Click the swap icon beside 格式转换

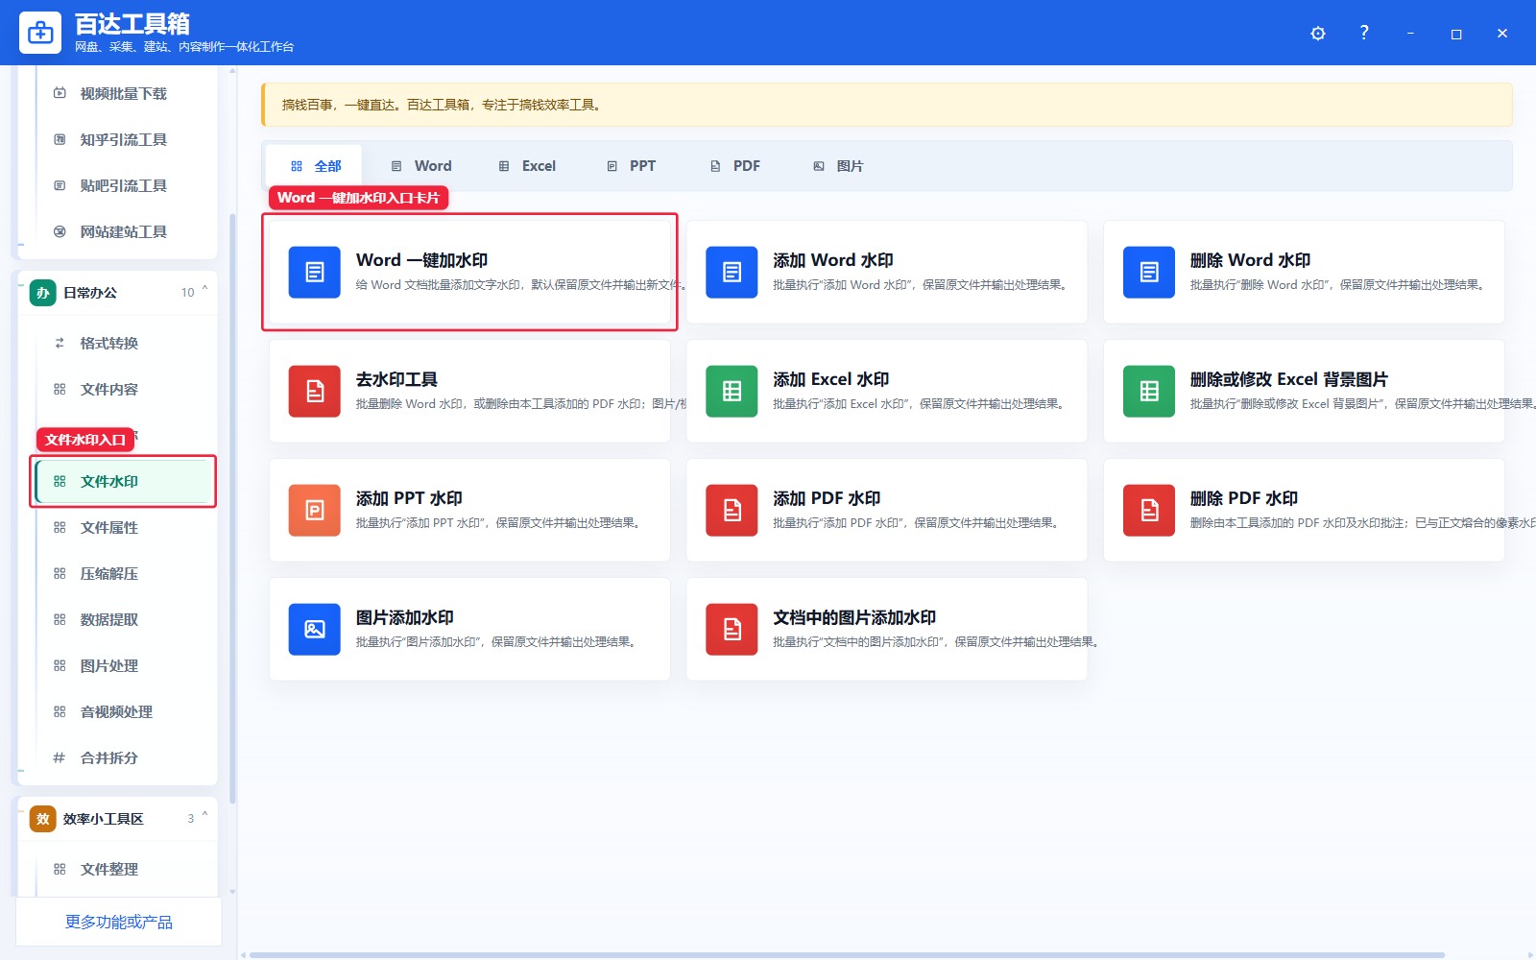[x=60, y=343]
